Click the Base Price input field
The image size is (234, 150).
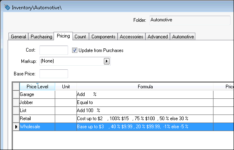pyautogui.click(x=54, y=74)
